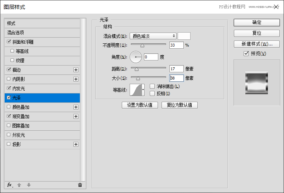Expand the 等高线 contour picker arrow

pyautogui.click(x=143, y=90)
